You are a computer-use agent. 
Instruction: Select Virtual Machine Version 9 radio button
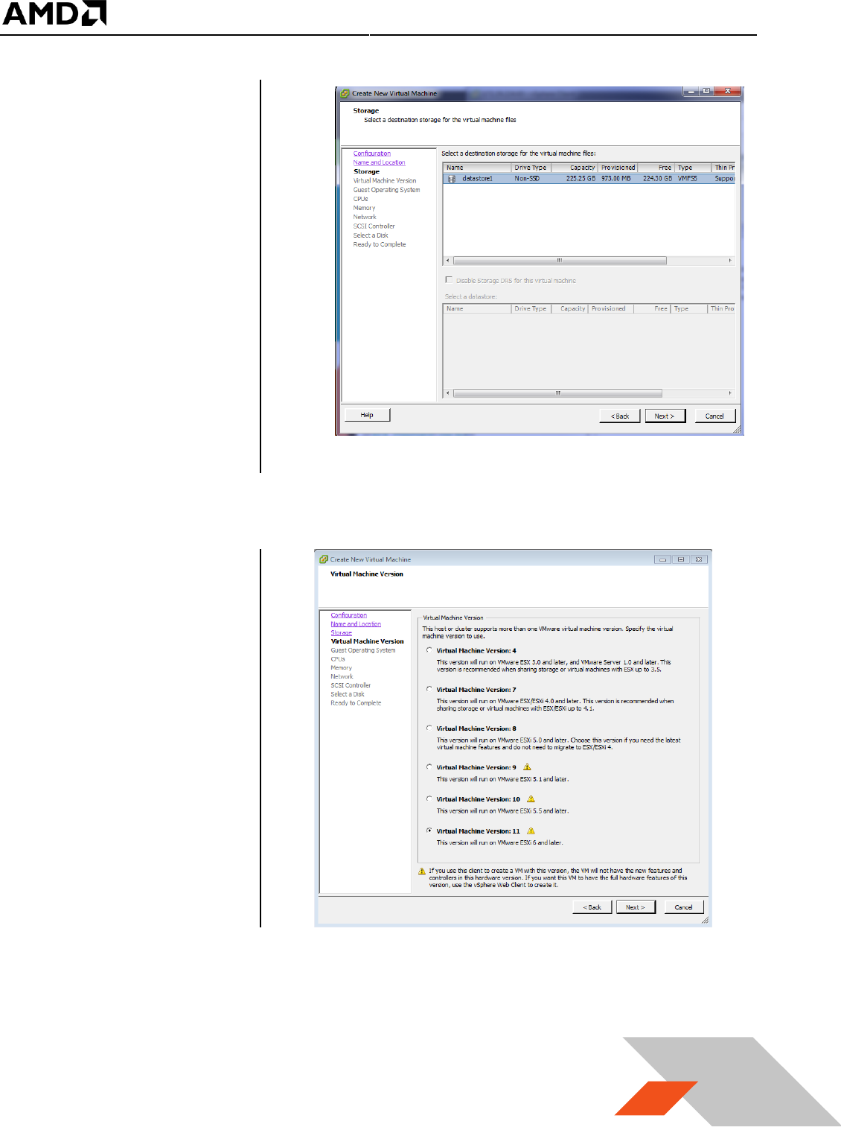(x=429, y=766)
